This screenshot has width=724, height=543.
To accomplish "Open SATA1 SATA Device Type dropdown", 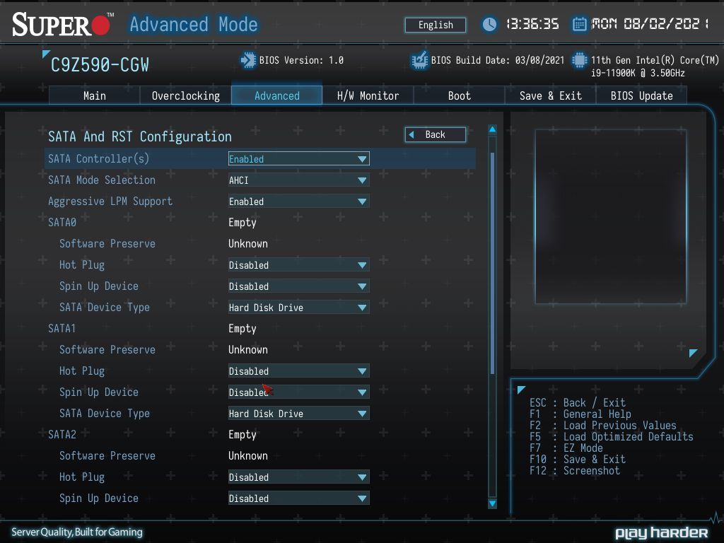I will tap(299, 414).
